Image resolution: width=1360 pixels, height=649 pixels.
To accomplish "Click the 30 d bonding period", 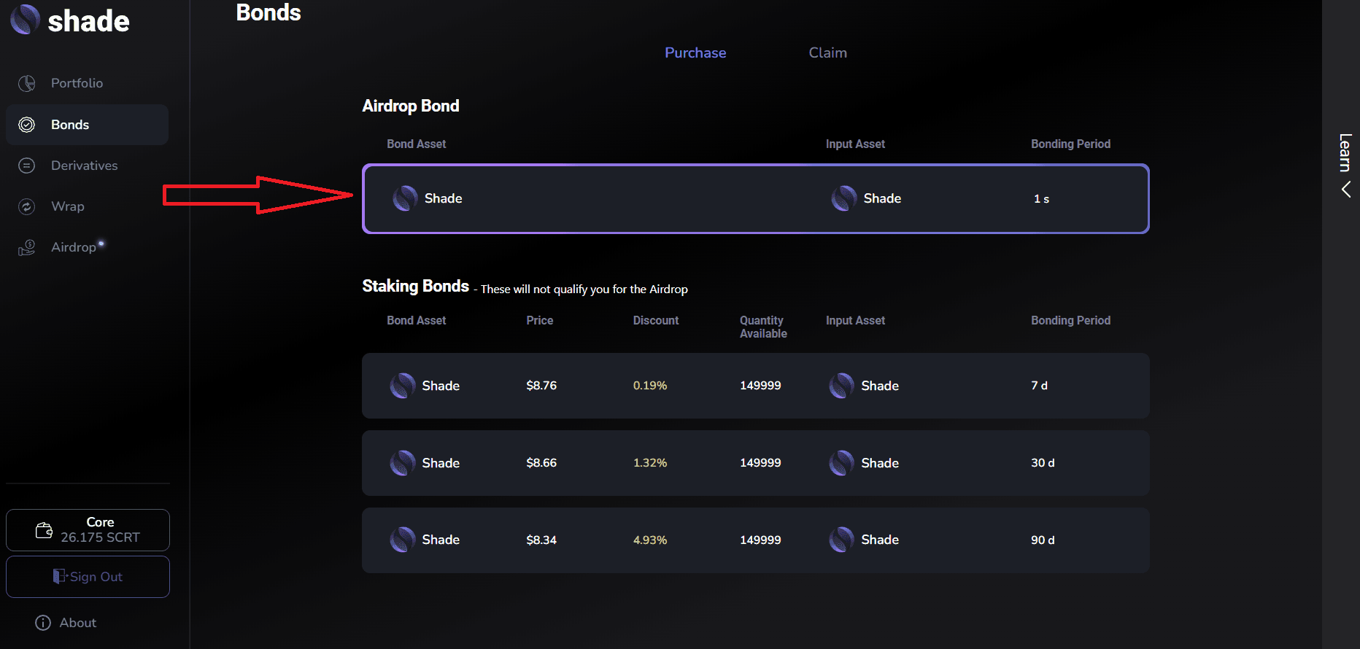I will tap(1043, 463).
